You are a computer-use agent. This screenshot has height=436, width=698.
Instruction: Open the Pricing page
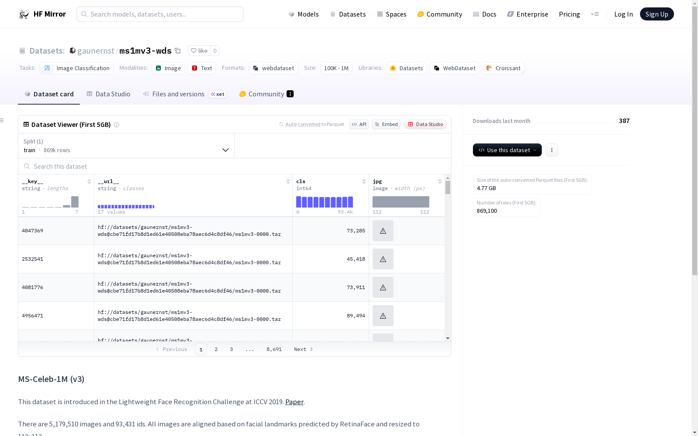pyautogui.click(x=569, y=14)
